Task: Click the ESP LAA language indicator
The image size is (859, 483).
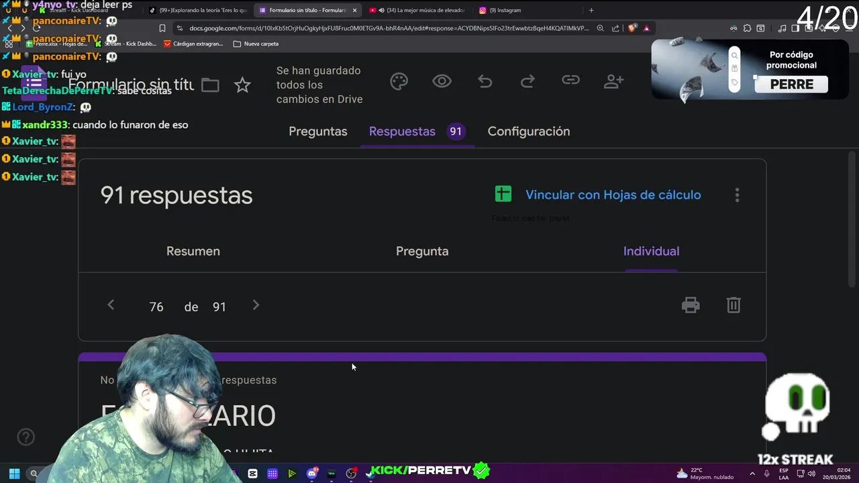Action: tap(784, 474)
